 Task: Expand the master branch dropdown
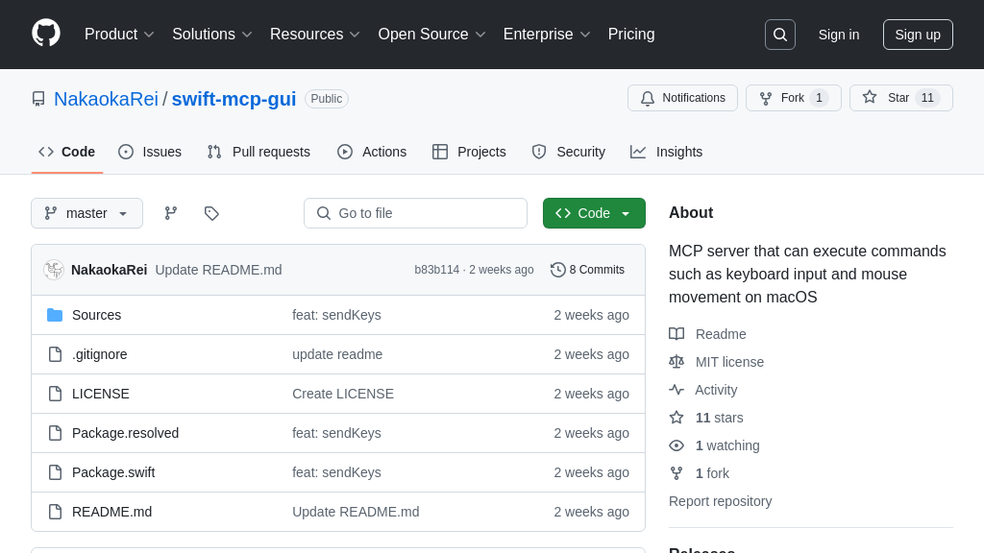coord(86,213)
